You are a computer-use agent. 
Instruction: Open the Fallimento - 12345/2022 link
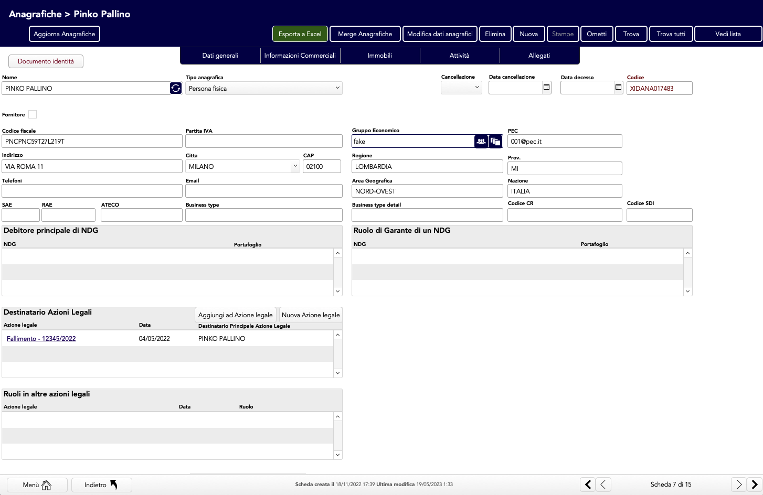pos(41,339)
